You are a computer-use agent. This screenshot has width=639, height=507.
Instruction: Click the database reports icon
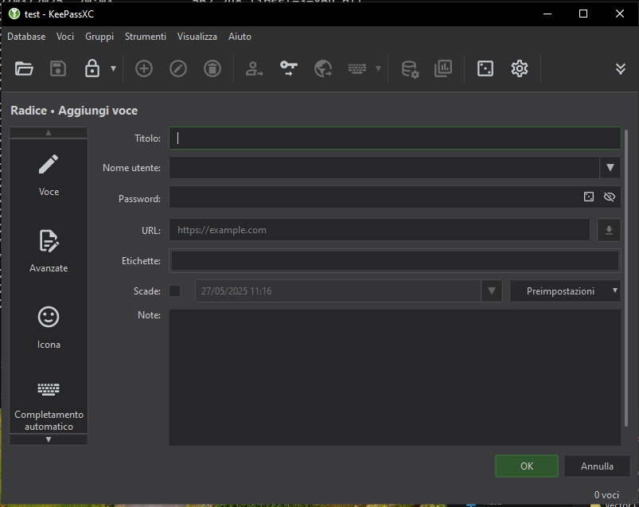tap(443, 68)
